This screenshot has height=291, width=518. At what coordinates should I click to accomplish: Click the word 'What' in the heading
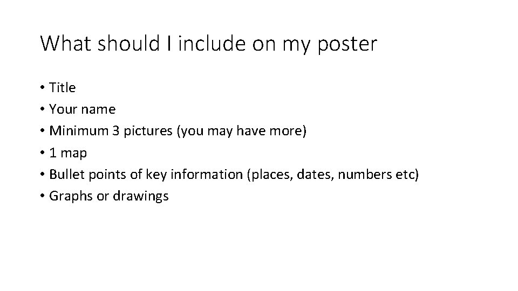click(x=65, y=44)
